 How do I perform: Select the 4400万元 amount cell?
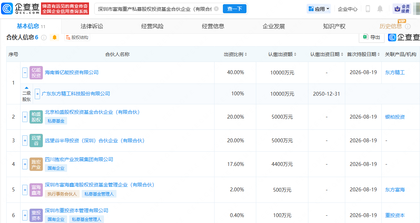[x=282, y=164]
